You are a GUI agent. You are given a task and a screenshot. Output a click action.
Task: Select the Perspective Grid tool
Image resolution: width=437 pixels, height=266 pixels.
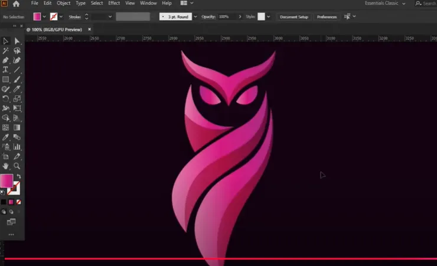17,118
